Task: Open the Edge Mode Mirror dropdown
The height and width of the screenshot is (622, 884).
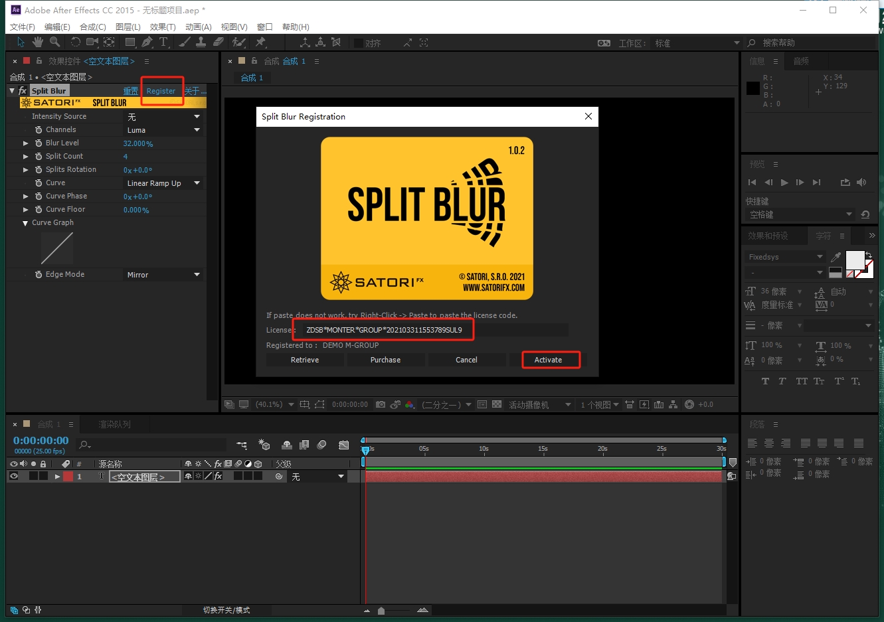Action: pyautogui.click(x=163, y=274)
